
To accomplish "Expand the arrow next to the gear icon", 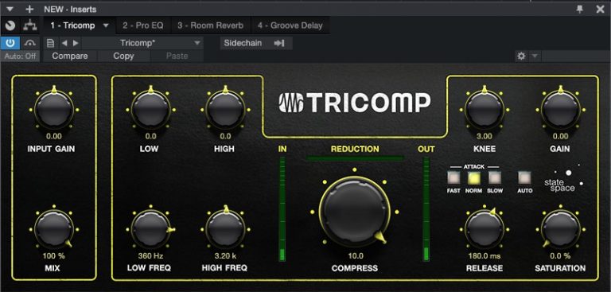I will tap(535, 56).
